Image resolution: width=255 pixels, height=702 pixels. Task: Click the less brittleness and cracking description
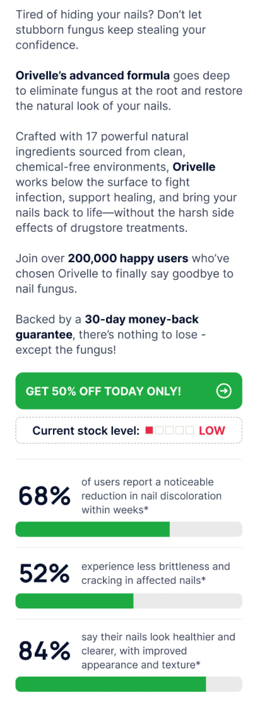click(155, 574)
